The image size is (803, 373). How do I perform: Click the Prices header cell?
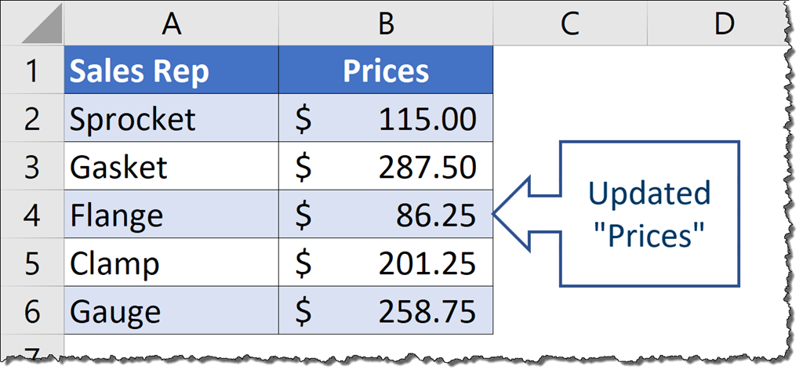386,71
